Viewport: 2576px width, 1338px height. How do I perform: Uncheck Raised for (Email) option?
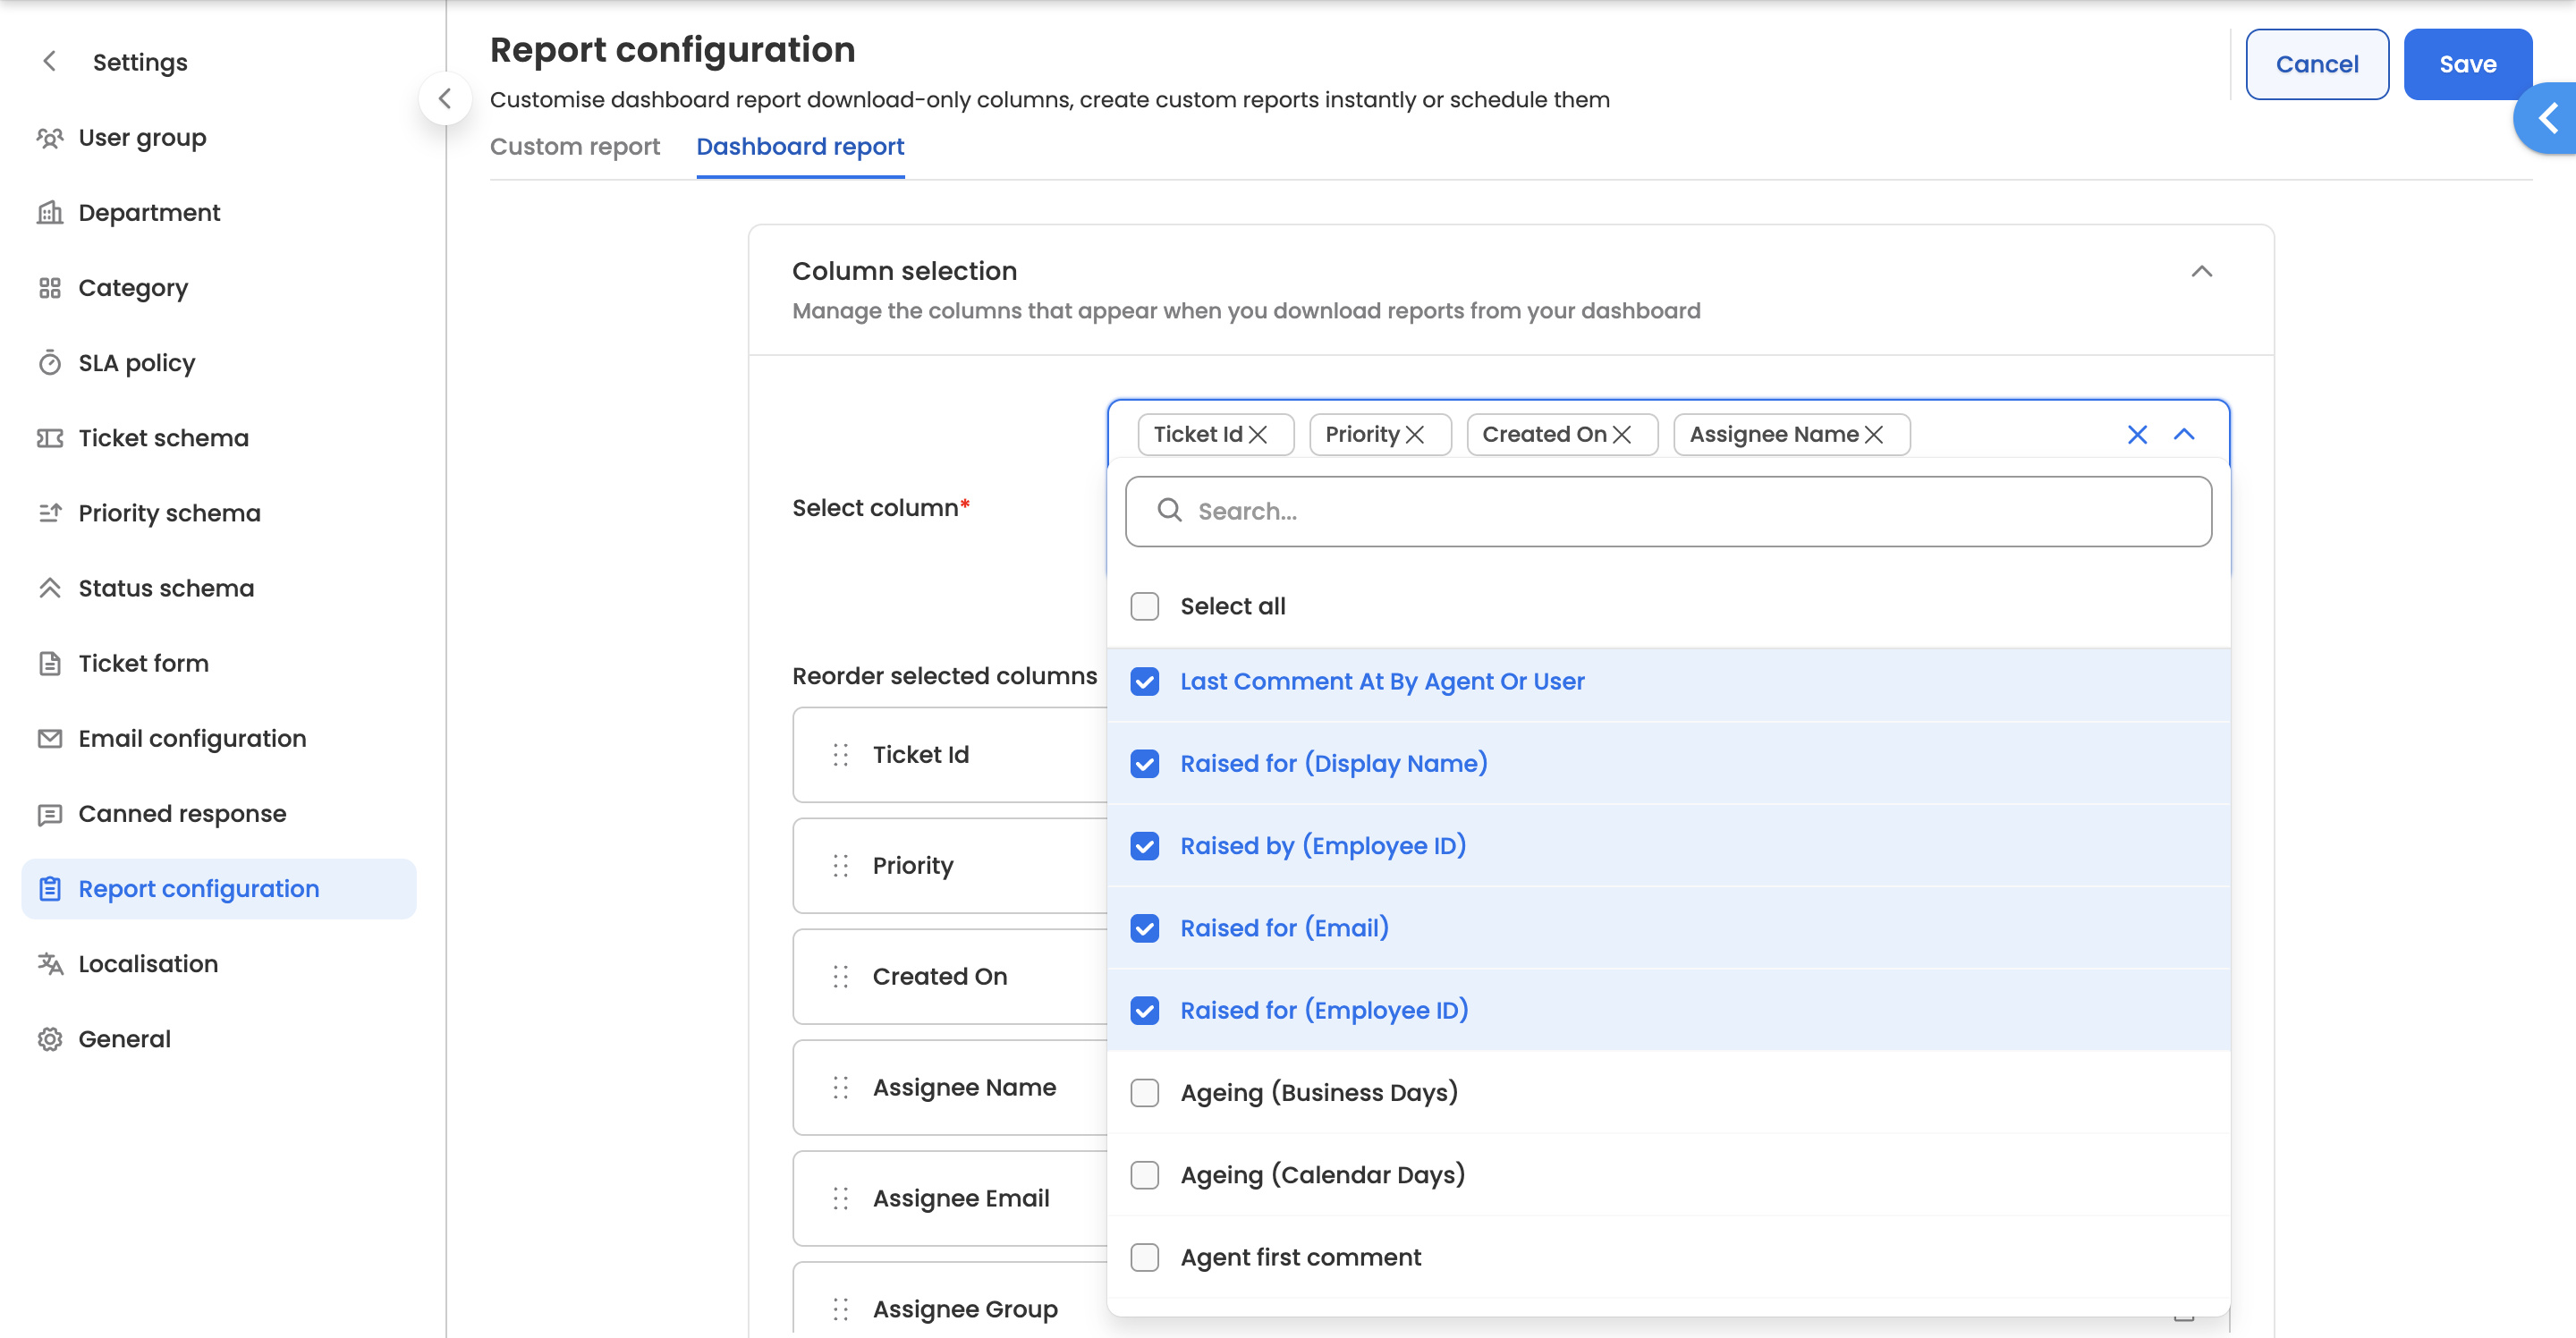pos(1144,928)
